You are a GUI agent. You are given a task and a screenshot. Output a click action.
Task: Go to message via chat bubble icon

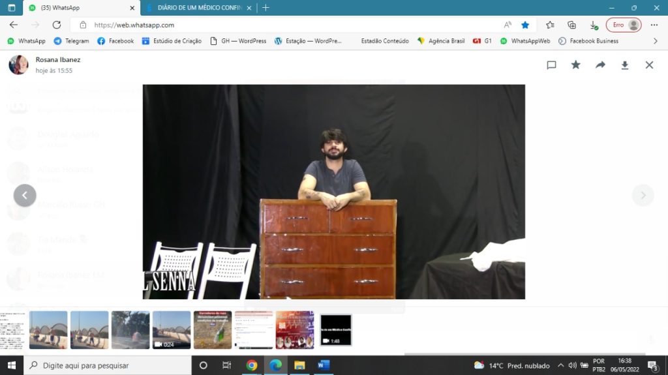pos(551,65)
